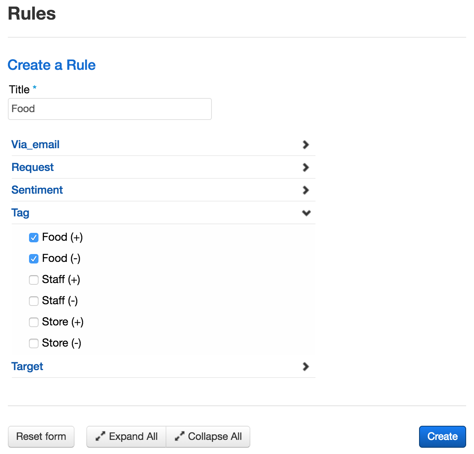Click the Food (-) label text

point(61,258)
